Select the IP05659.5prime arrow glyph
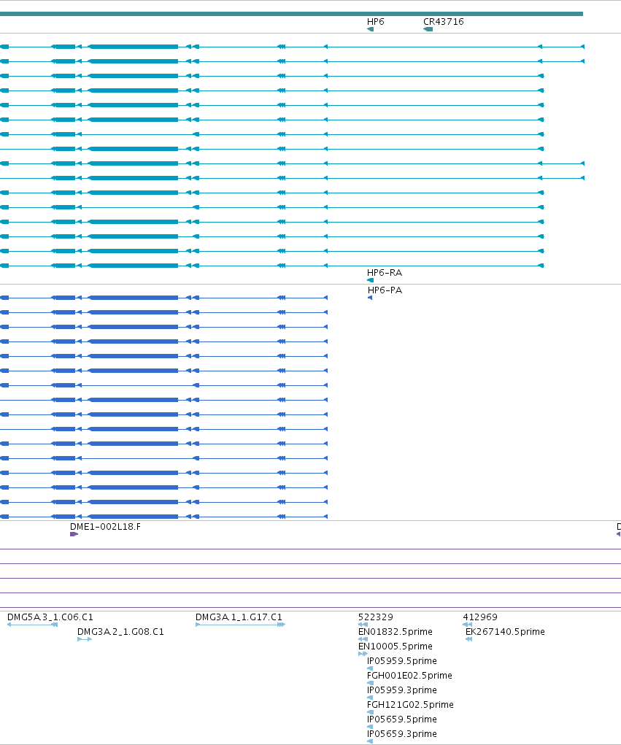621x745 pixels. pos(370,727)
